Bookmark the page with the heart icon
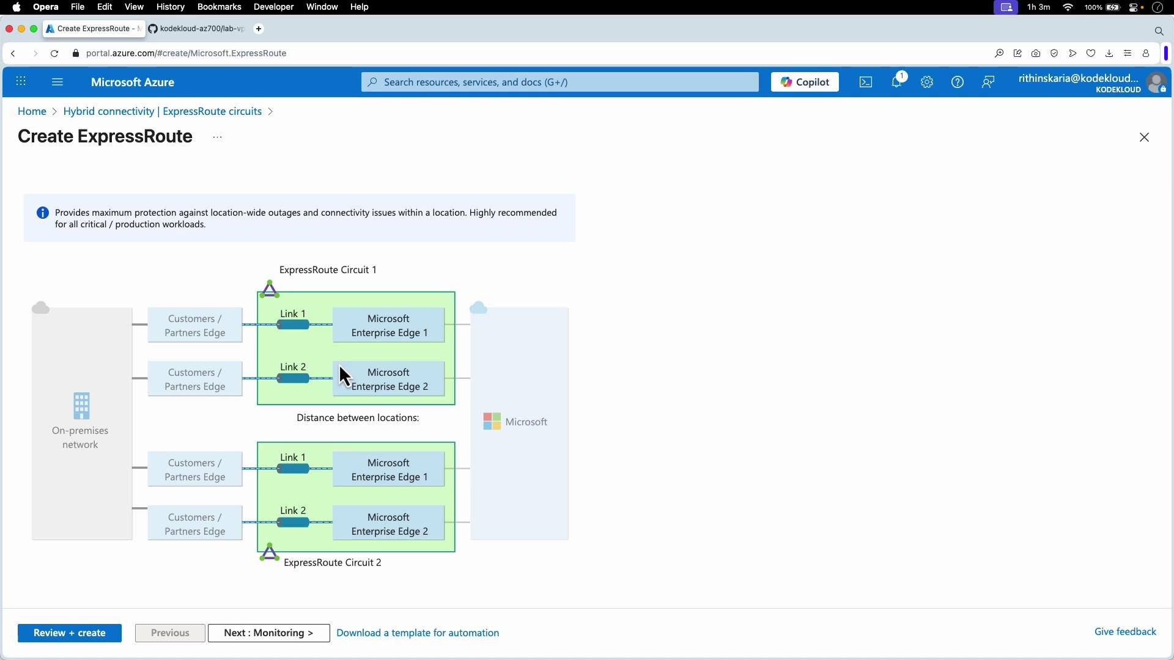 (1091, 54)
